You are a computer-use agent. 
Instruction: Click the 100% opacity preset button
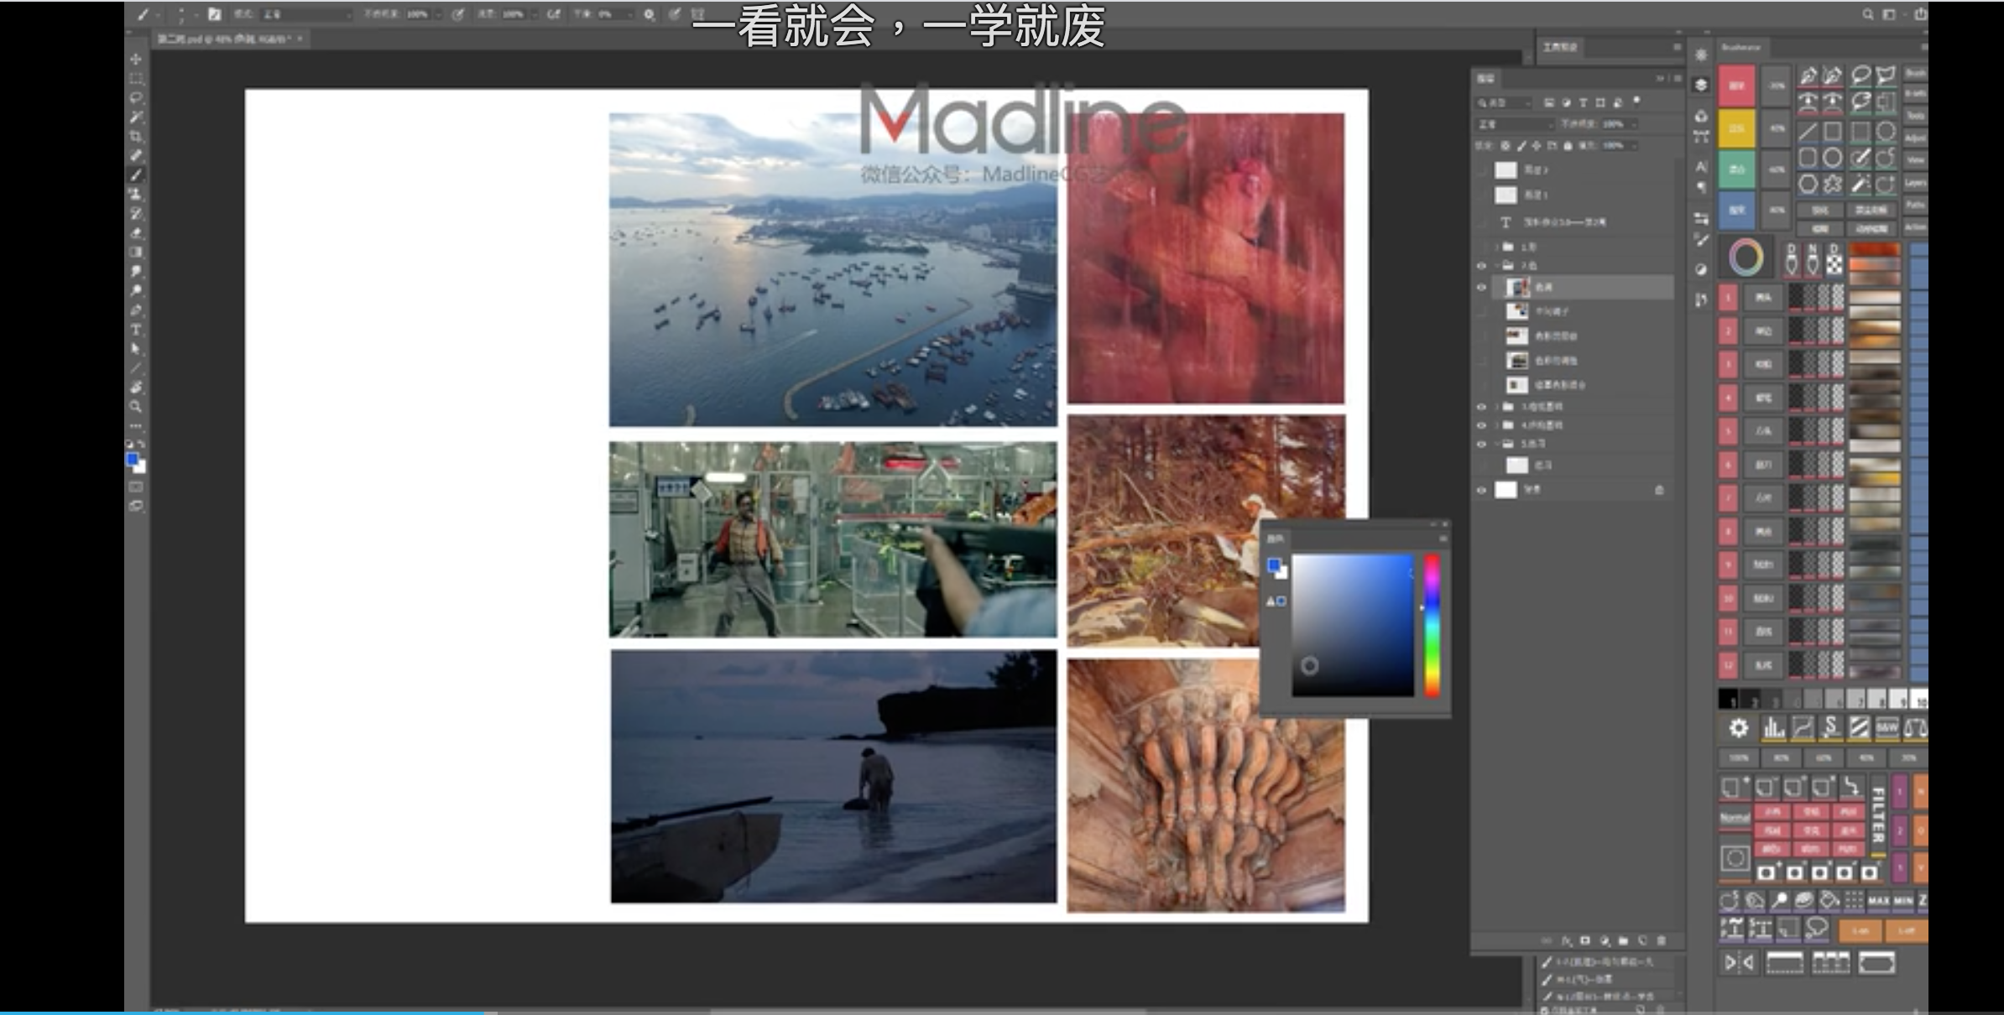(x=1738, y=758)
